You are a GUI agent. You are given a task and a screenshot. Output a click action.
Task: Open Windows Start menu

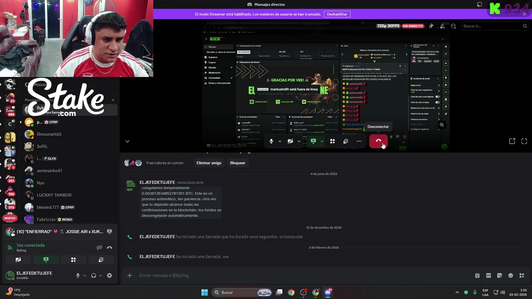pos(204,292)
